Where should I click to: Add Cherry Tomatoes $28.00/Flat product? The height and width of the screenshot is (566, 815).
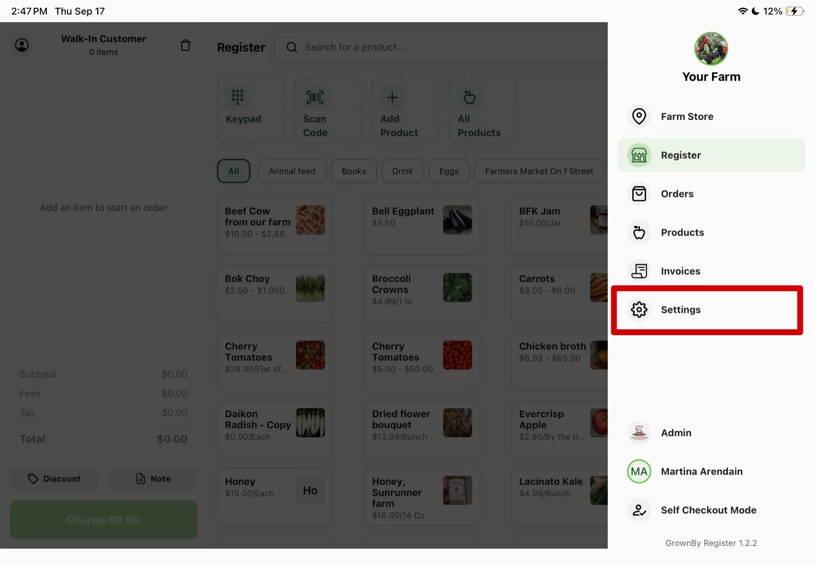tap(275, 361)
